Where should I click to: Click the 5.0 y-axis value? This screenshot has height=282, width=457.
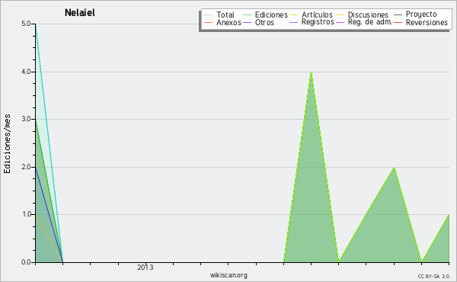pyautogui.click(x=27, y=24)
